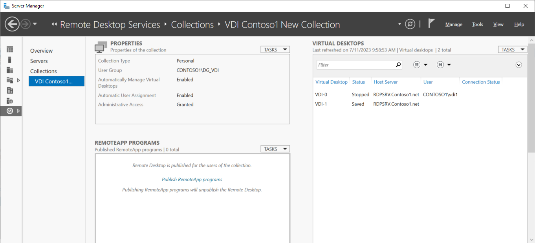Click the Personal collection type value
The width and height of the screenshot is (535, 243).
click(x=185, y=61)
